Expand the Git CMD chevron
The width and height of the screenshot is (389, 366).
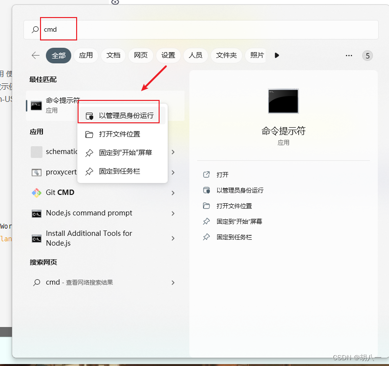pyautogui.click(x=173, y=193)
